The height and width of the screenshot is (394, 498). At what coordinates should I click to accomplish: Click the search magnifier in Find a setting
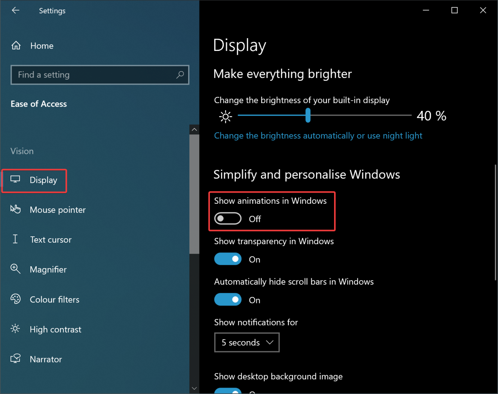(180, 75)
